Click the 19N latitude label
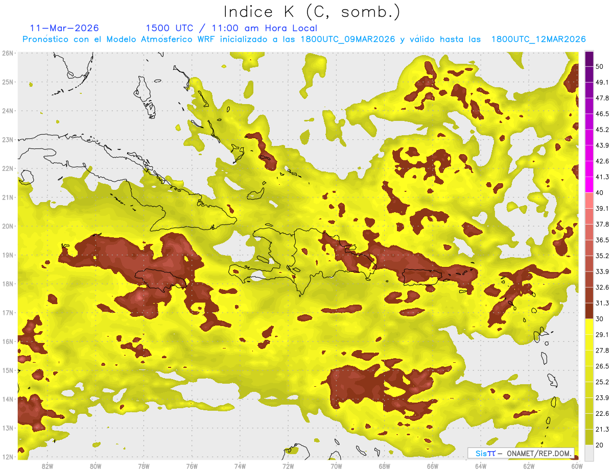The height and width of the screenshot is (473, 613). pyautogui.click(x=8, y=255)
